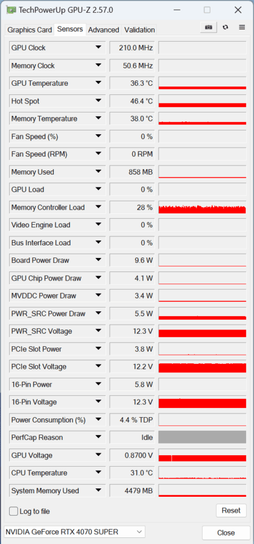Click the Close button at bottom
This screenshot has width=254, height=544.
pos(226,533)
